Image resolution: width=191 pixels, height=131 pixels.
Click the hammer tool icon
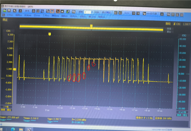[x=15, y=11]
